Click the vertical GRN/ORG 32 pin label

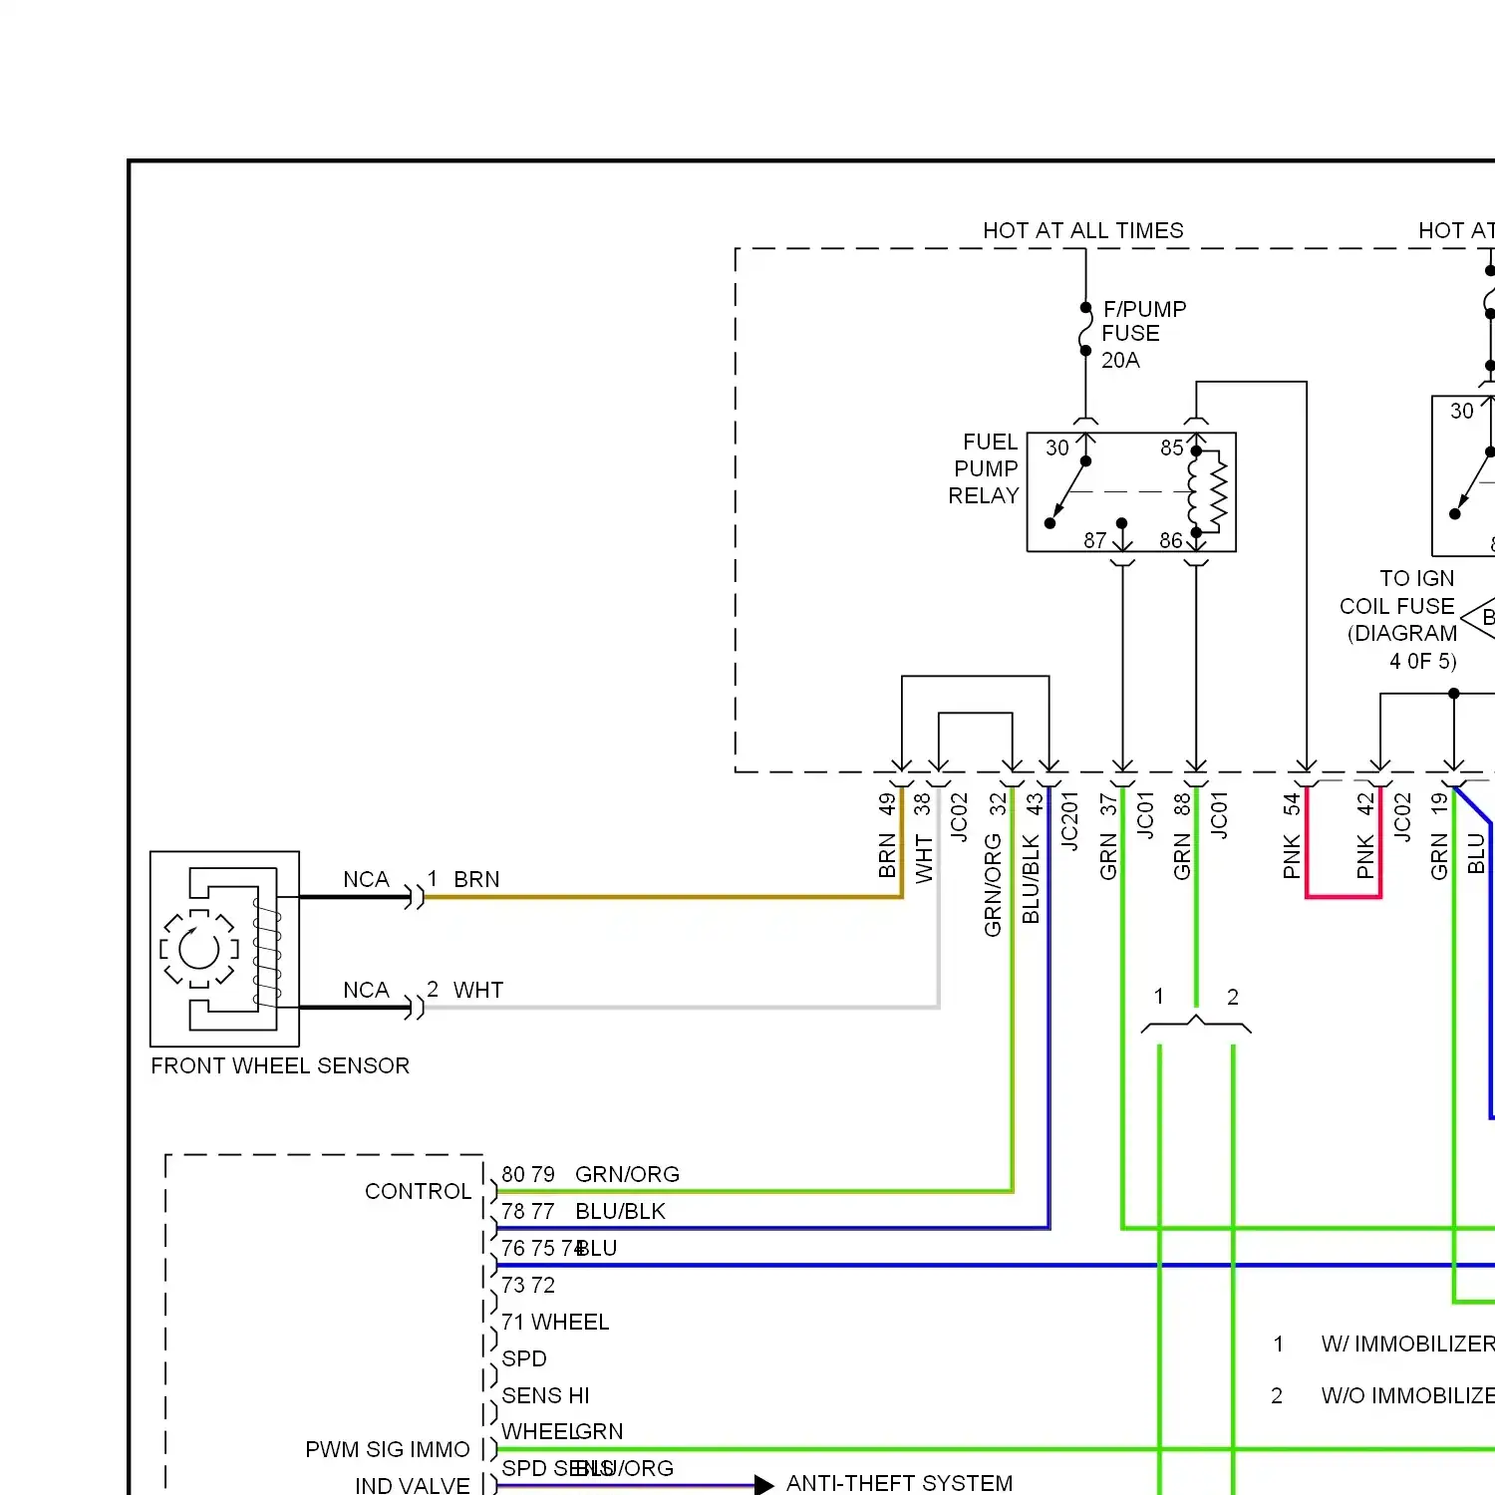(995, 865)
